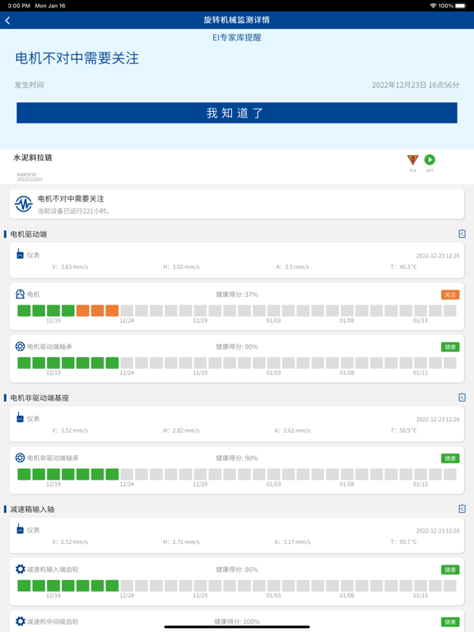Tap the 仪表 sensor icon under 电机非驱动端基座
474x632 pixels.
(20, 417)
